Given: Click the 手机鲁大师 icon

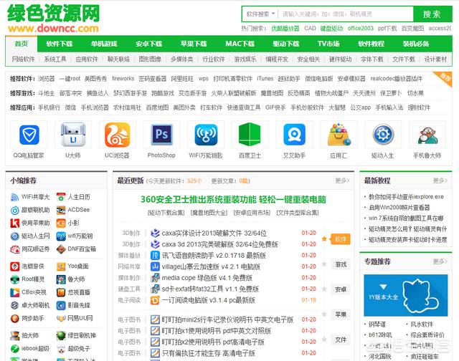Looking at the screenshot, I should [427, 135].
